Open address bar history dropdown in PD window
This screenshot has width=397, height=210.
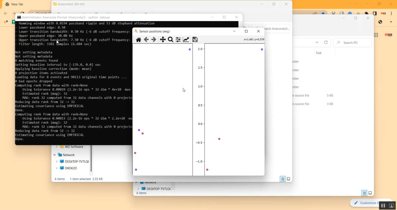point(317,43)
